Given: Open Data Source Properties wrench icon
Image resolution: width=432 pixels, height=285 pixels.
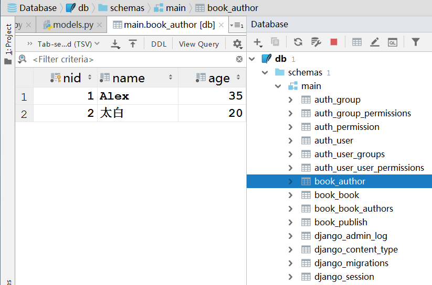Looking at the screenshot, I should (x=315, y=42).
